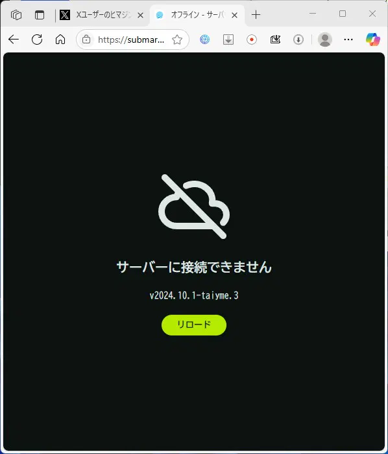Screen dimensions: 388x454
Task: Close the browser window
Action: (372, 14)
